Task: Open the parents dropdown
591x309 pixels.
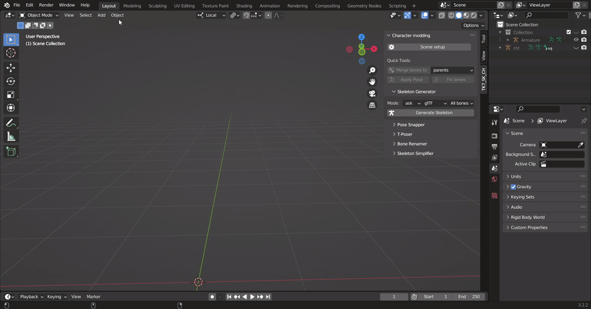Action: (x=453, y=70)
